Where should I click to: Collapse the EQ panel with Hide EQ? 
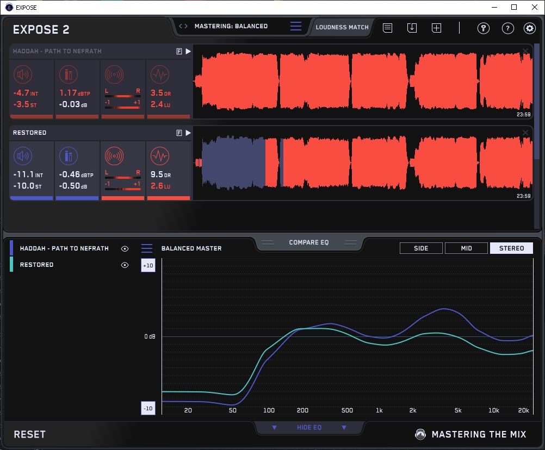pyautogui.click(x=309, y=428)
